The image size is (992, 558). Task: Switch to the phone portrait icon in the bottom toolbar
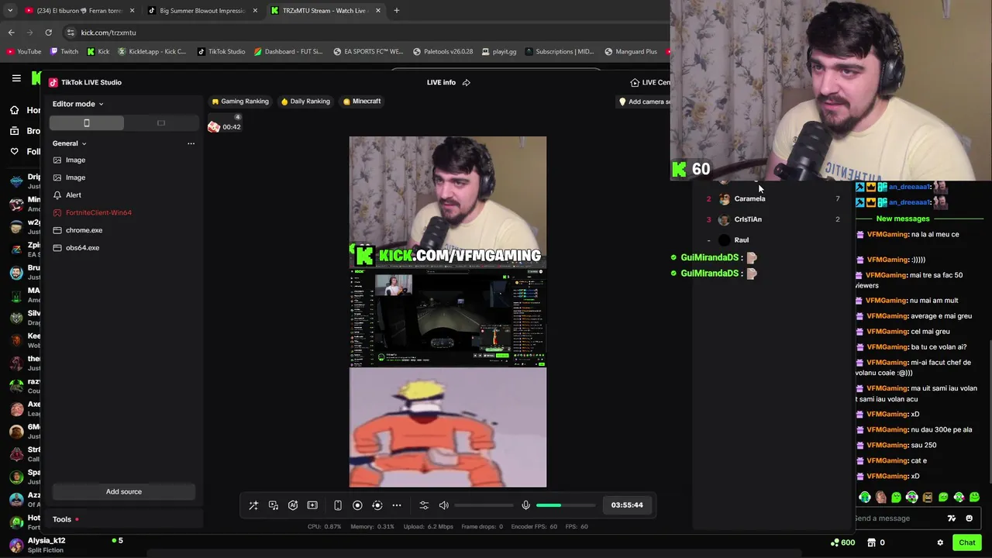(x=338, y=505)
